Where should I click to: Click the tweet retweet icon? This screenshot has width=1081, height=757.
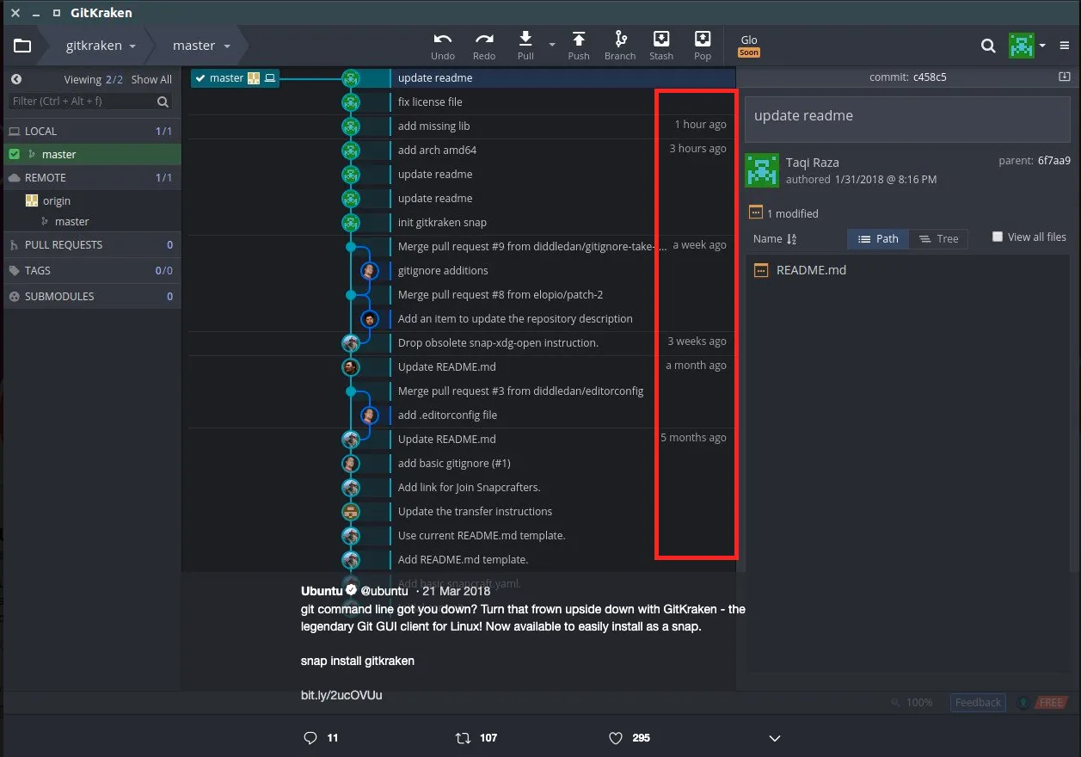pyautogui.click(x=463, y=738)
